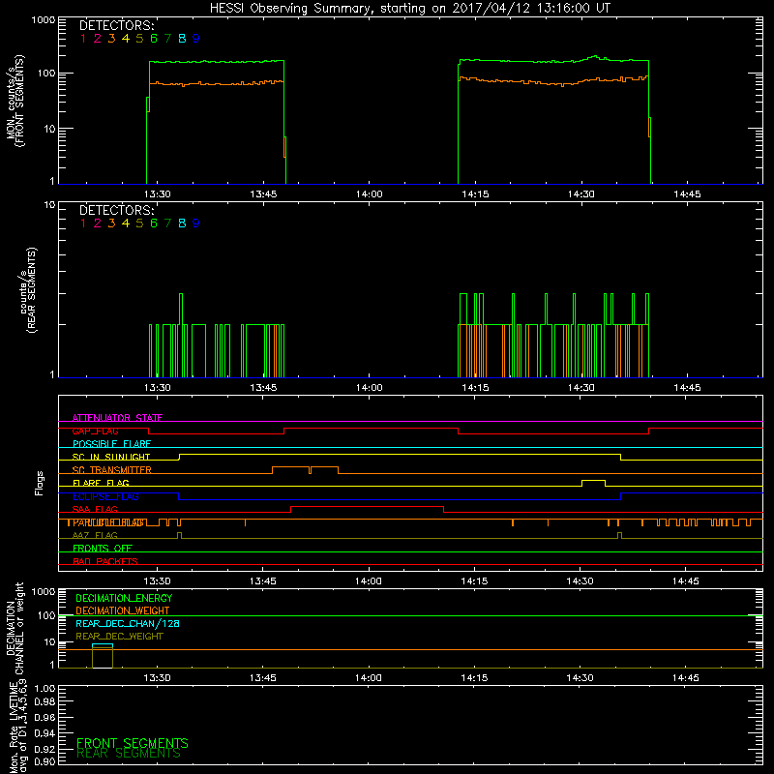Screen dimensions: 774x774
Task: Click the SAA flag raised segment
Action: pyautogui.click(x=367, y=507)
